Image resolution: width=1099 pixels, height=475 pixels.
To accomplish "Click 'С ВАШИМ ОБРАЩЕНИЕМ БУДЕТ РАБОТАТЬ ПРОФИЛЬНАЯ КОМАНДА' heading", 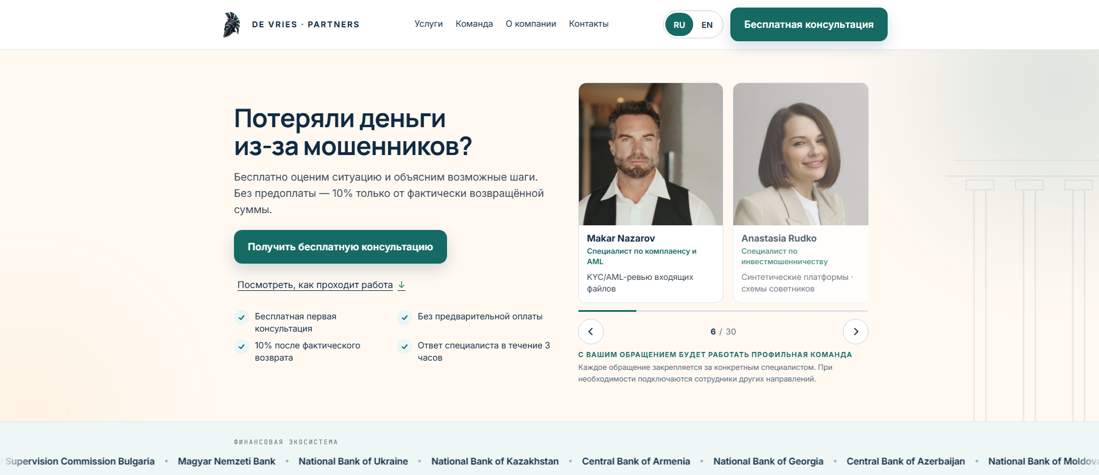I will [x=715, y=354].
